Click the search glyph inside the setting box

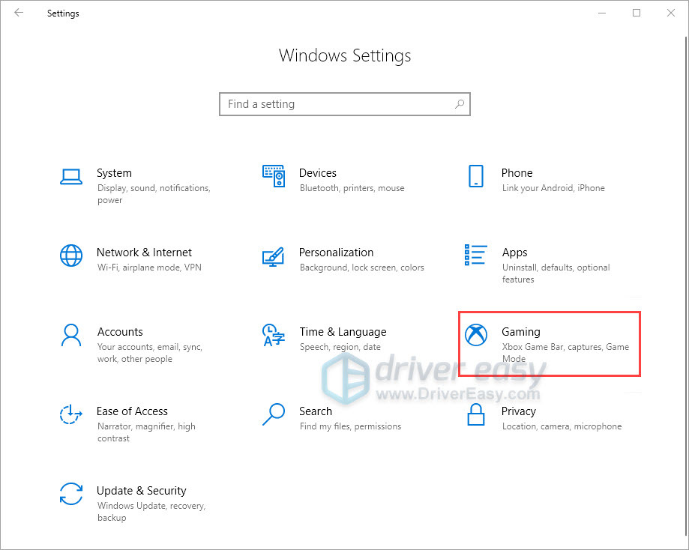click(460, 103)
